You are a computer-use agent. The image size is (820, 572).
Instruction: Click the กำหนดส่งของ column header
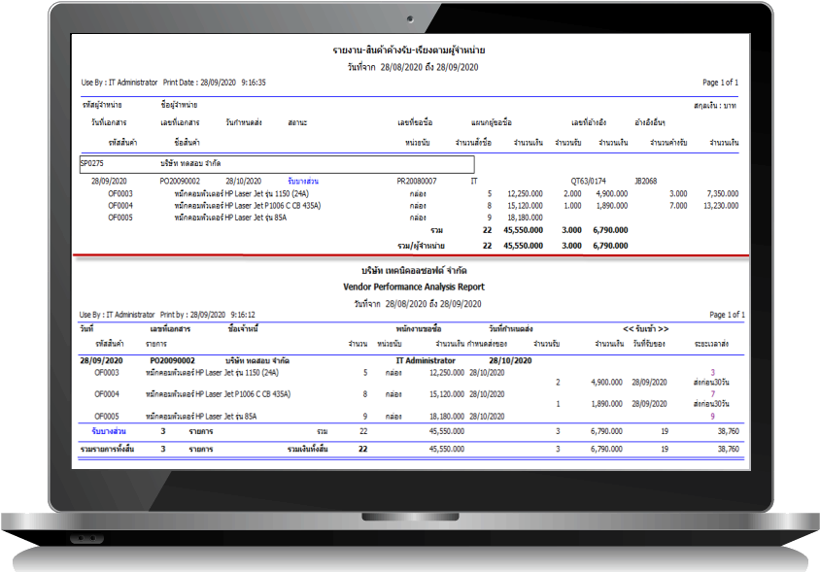(488, 344)
